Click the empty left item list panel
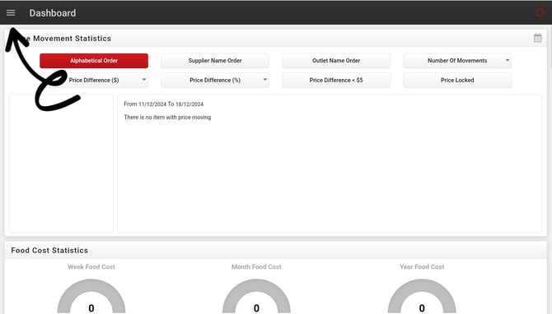552x314 pixels. pos(61,164)
